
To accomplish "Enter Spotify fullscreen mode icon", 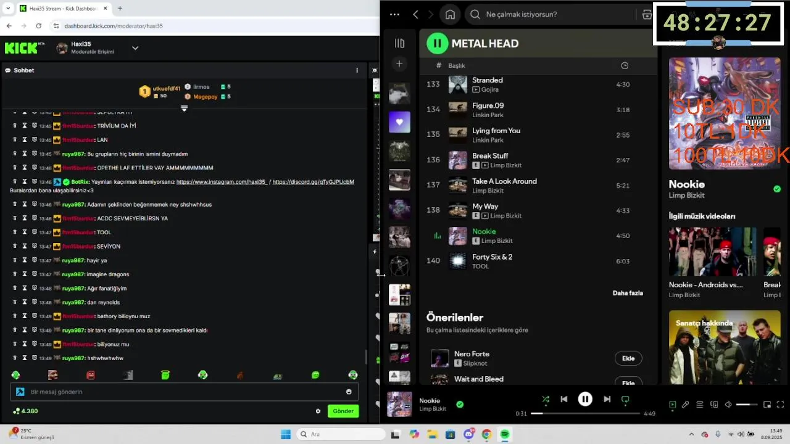I will pos(781,405).
